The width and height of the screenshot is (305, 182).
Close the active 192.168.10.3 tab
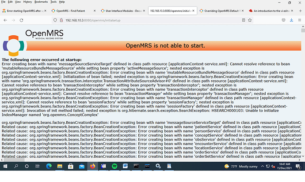193,11
